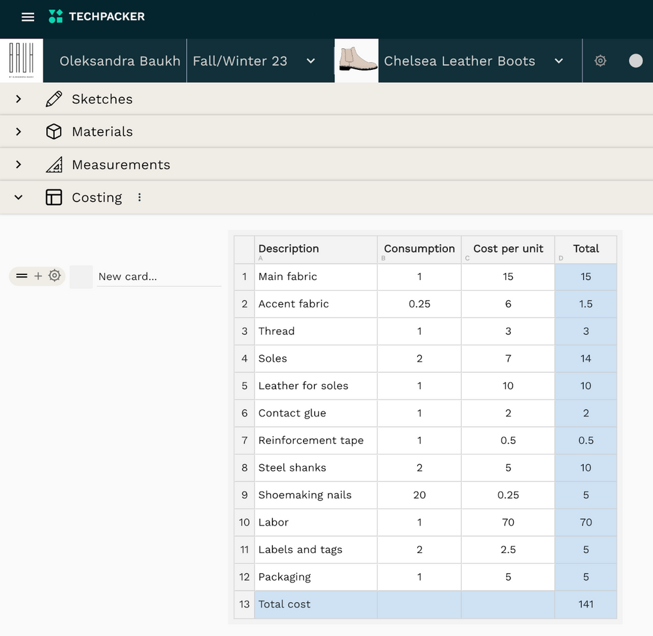Open Costing three-dot options menu

pos(139,197)
